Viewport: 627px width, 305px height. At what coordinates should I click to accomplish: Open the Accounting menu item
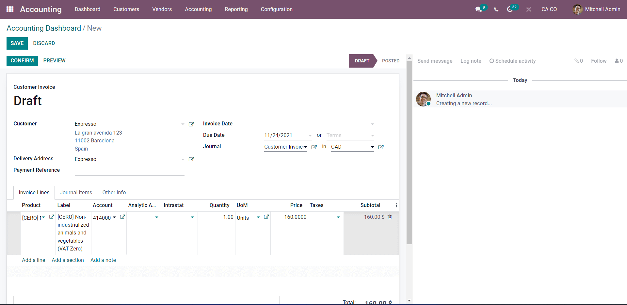coord(198,9)
